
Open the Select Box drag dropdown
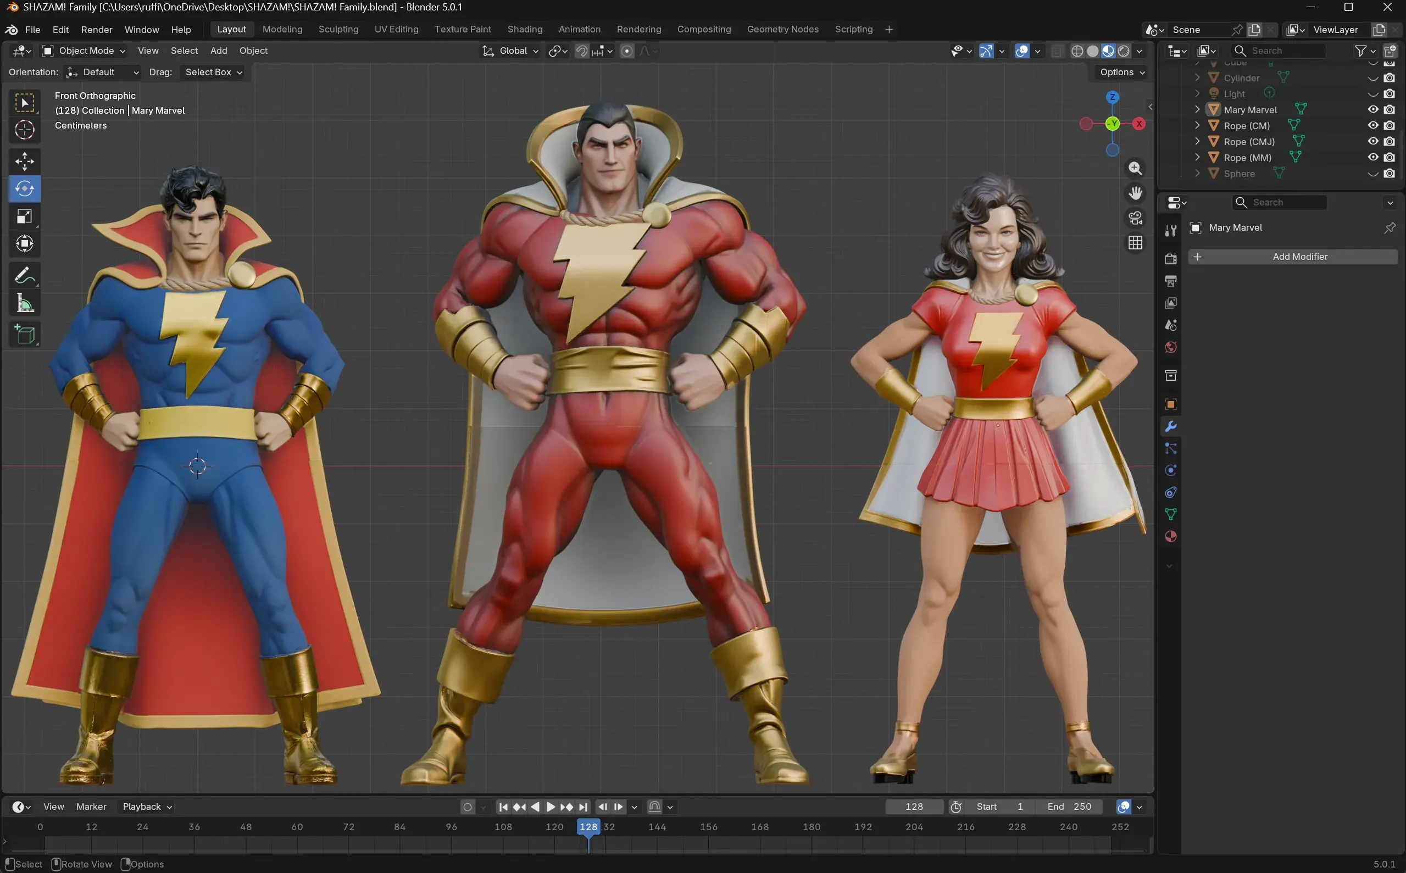(212, 72)
